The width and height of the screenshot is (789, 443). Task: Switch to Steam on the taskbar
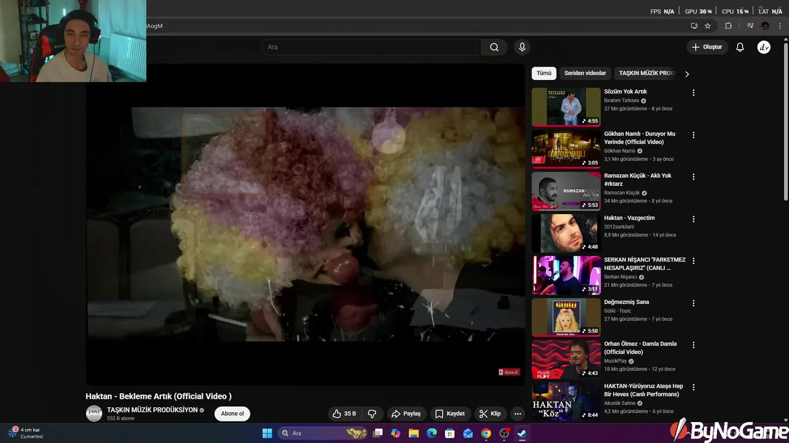522,433
